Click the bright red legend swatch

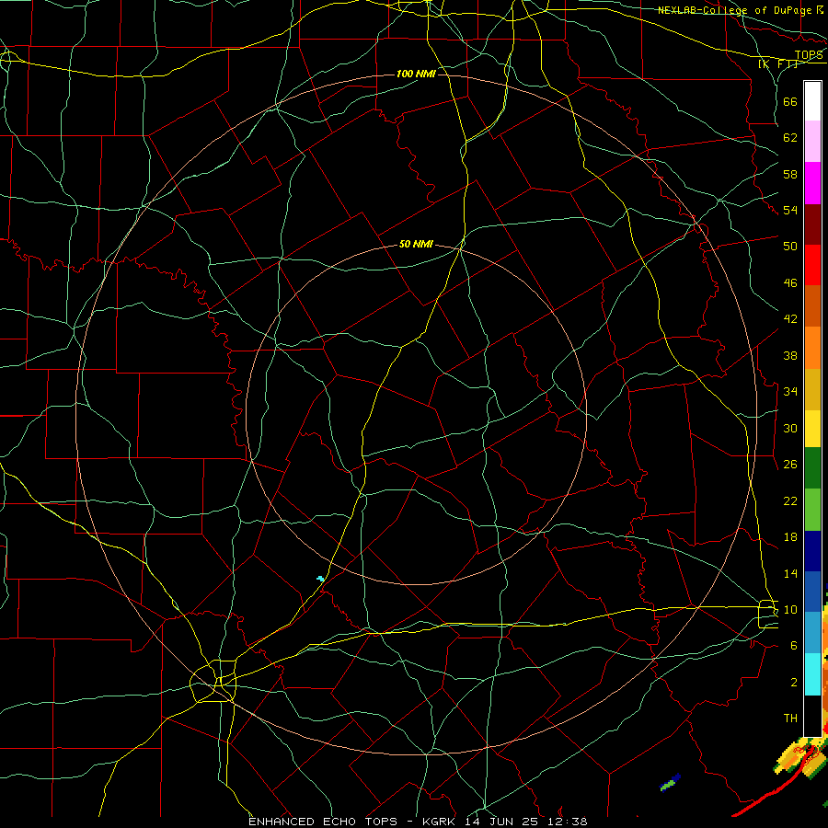coord(812,265)
